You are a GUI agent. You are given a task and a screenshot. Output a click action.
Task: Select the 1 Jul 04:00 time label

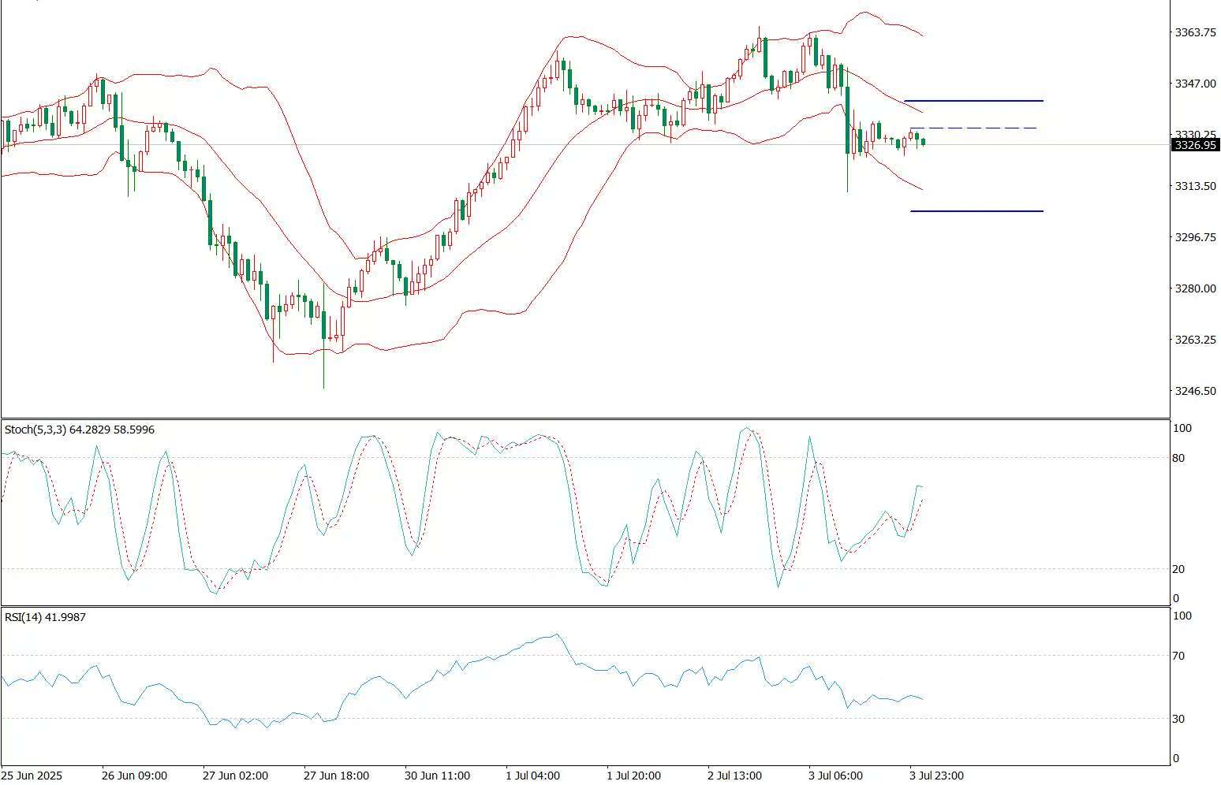pos(532,776)
